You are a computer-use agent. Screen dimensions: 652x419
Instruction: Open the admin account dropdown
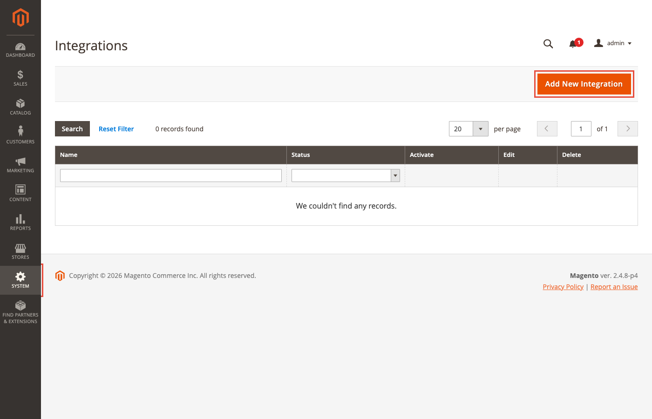coord(612,43)
